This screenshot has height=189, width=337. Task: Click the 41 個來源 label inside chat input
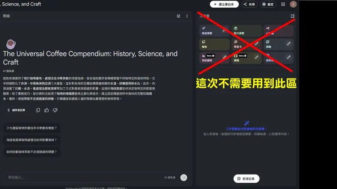tap(170, 178)
